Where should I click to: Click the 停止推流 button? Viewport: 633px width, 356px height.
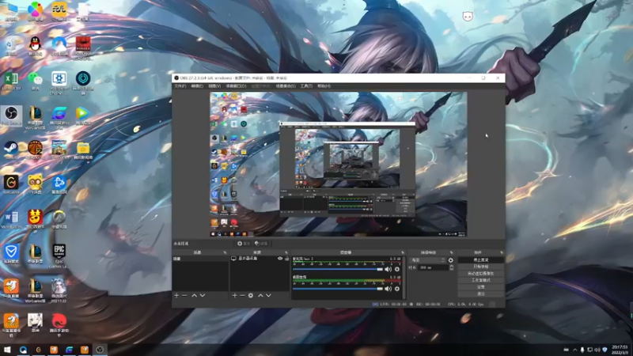tap(481, 260)
